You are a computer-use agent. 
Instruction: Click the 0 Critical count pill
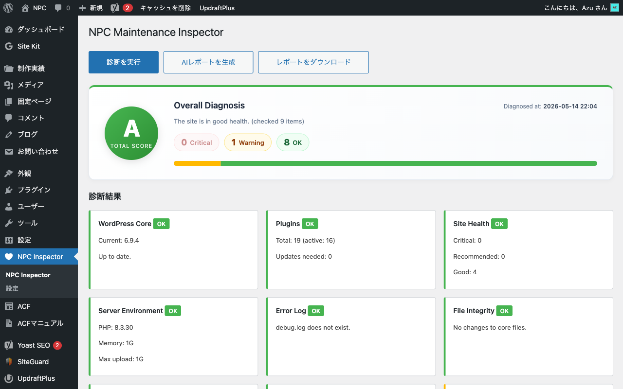(197, 142)
